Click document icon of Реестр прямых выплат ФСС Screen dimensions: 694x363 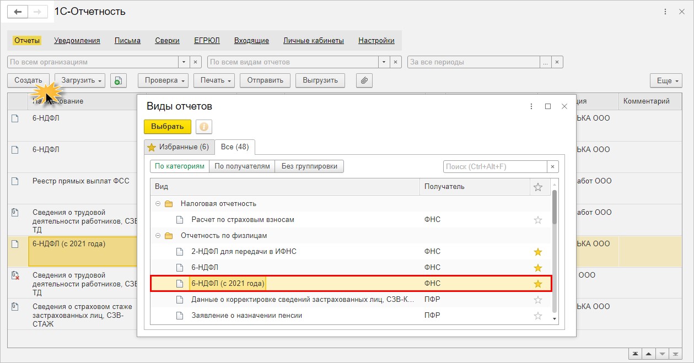pyautogui.click(x=15, y=181)
